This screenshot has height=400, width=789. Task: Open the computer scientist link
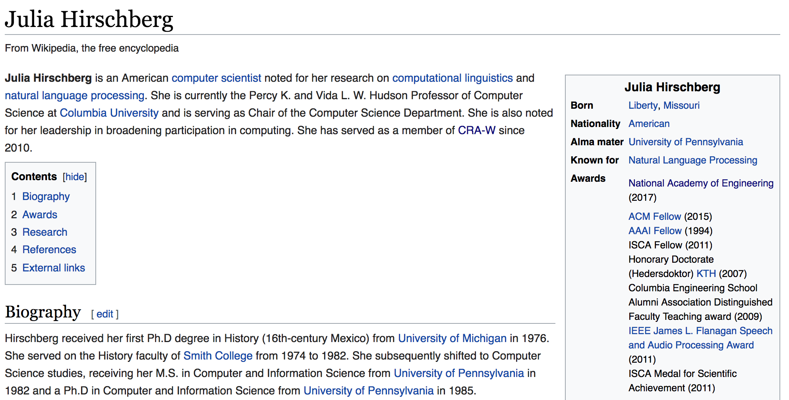pyautogui.click(x=216, y=78)
